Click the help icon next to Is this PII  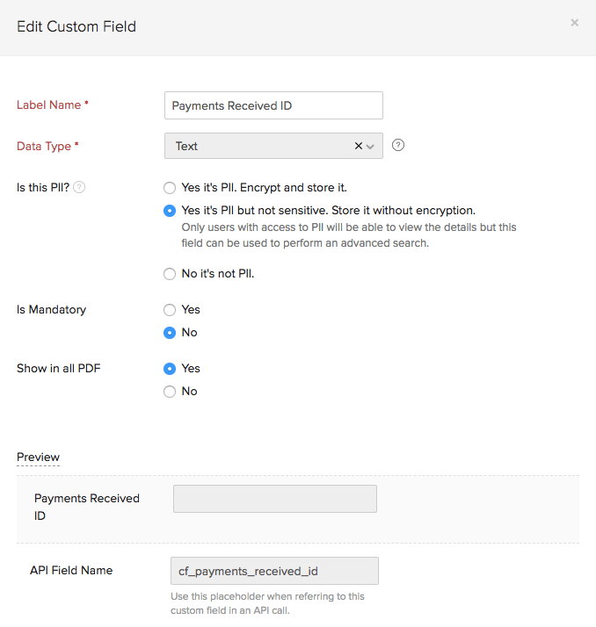[x=79, y=187]
